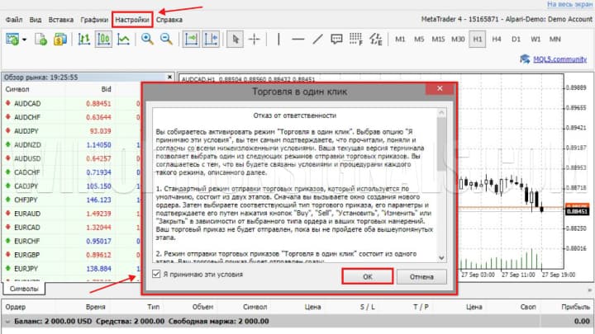Select H1 timeframe
This screenshot has width=595, height=334.
click(x=478, y=39)
